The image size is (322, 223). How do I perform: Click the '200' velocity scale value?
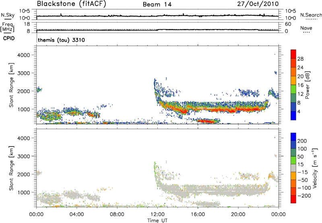pyautogui.click(x=302, y=141)
